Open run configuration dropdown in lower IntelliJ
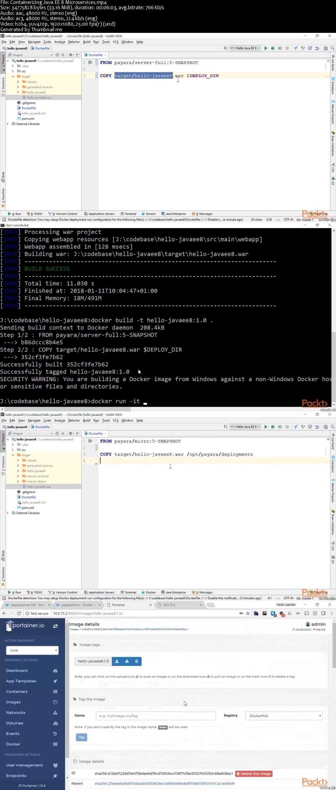Viewport: 336px width, 790px height. tap(245, 427)
